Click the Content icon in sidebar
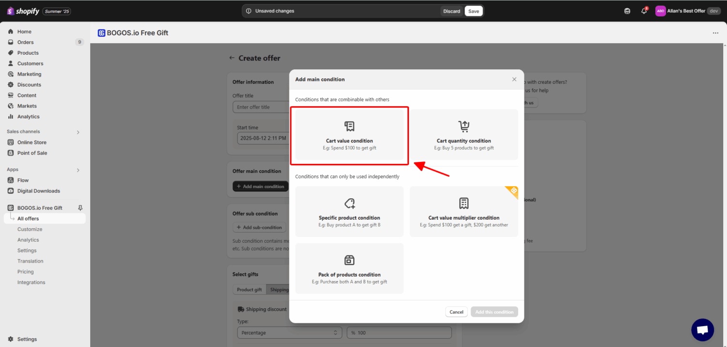727x347 pixels. click(11, 95)
